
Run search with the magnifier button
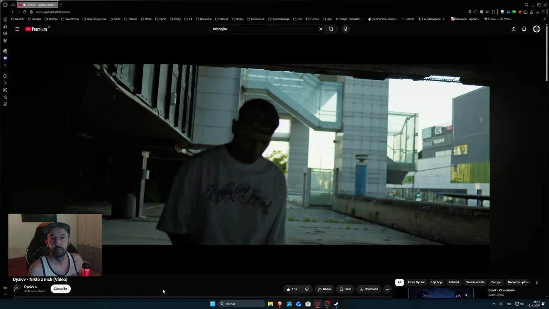tap(331, 29)
